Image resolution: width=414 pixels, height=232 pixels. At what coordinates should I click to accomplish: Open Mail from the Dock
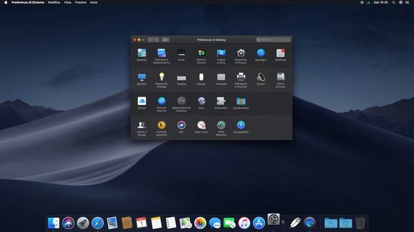[x=112, y=223]
